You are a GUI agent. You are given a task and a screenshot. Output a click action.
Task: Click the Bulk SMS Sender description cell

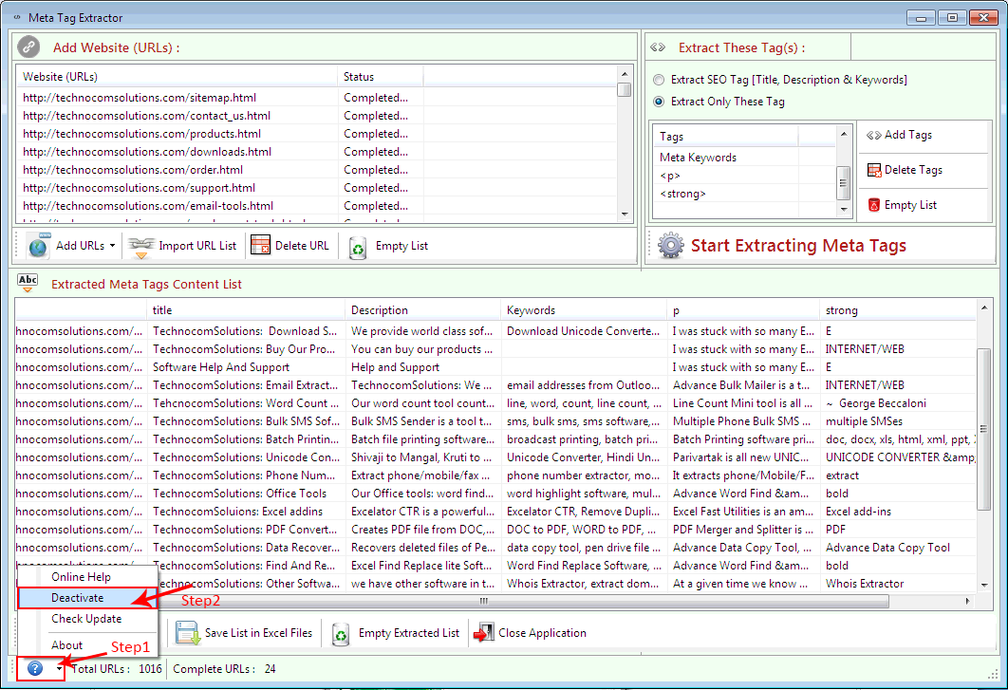423,421
